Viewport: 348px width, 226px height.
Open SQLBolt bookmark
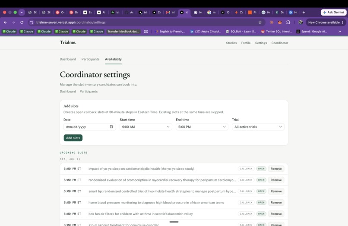pos(241,32)
